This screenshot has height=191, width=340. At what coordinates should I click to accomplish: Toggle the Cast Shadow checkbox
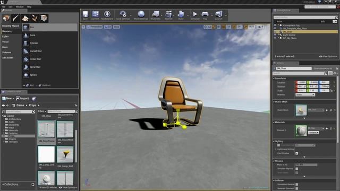pyautogui.click(x=296, y=153)
